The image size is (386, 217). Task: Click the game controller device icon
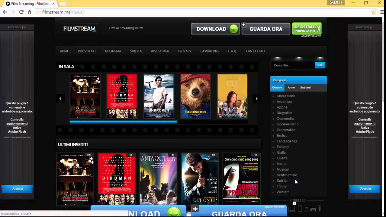pos(313,209)
